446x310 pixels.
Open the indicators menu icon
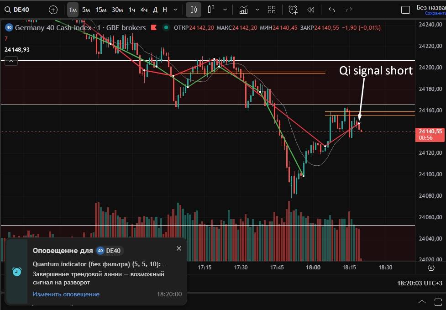click(244, 10)
